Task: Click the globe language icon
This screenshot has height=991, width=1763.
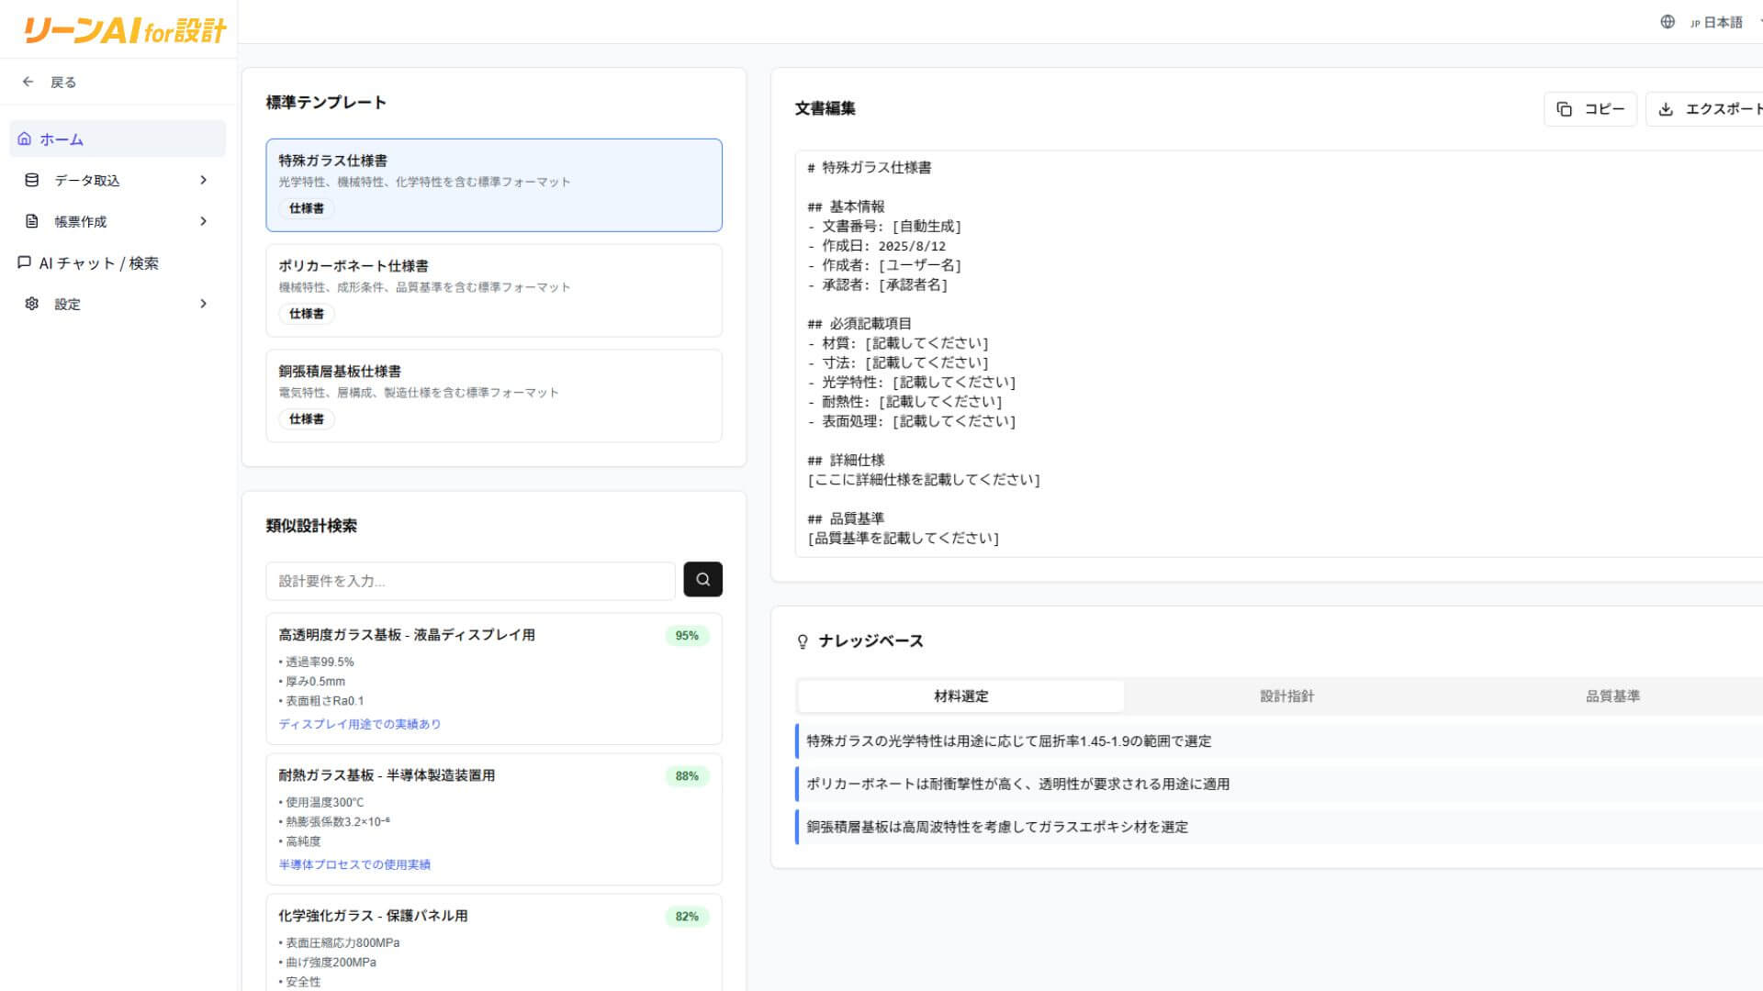Action: [1668, 22]
